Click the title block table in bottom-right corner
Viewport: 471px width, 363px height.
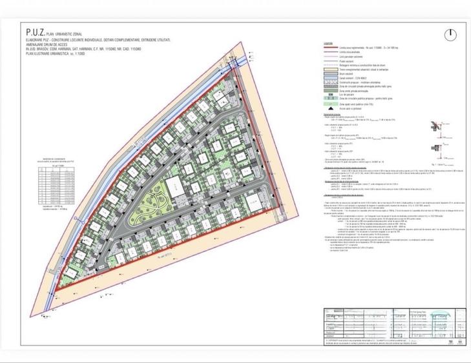[x=395, y=327]
